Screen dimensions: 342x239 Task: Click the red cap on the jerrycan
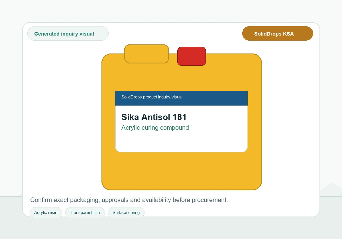(x=192, y=56)
